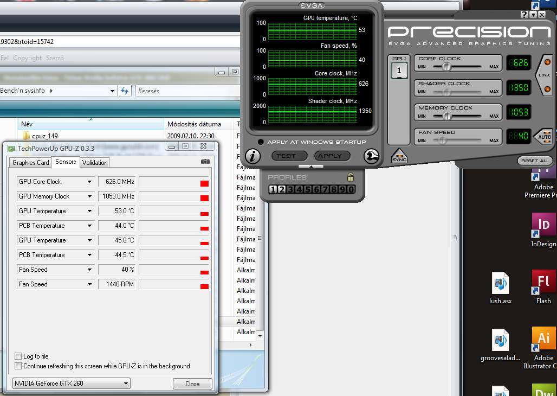Open the 44.5 °C PCB Temperature dropdown
This screenshot has height=396, width=557.
(89, 255)
